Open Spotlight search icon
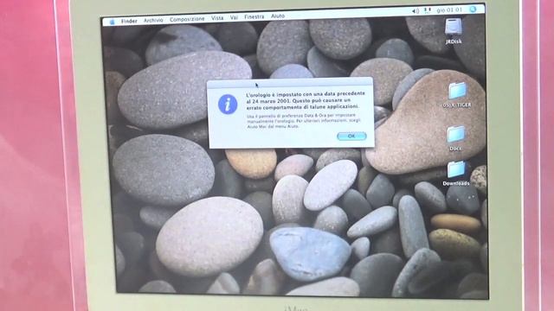Image resolution: width=554 pixels, height=311 pixels. pyautogui.click(x=473, y=10)
